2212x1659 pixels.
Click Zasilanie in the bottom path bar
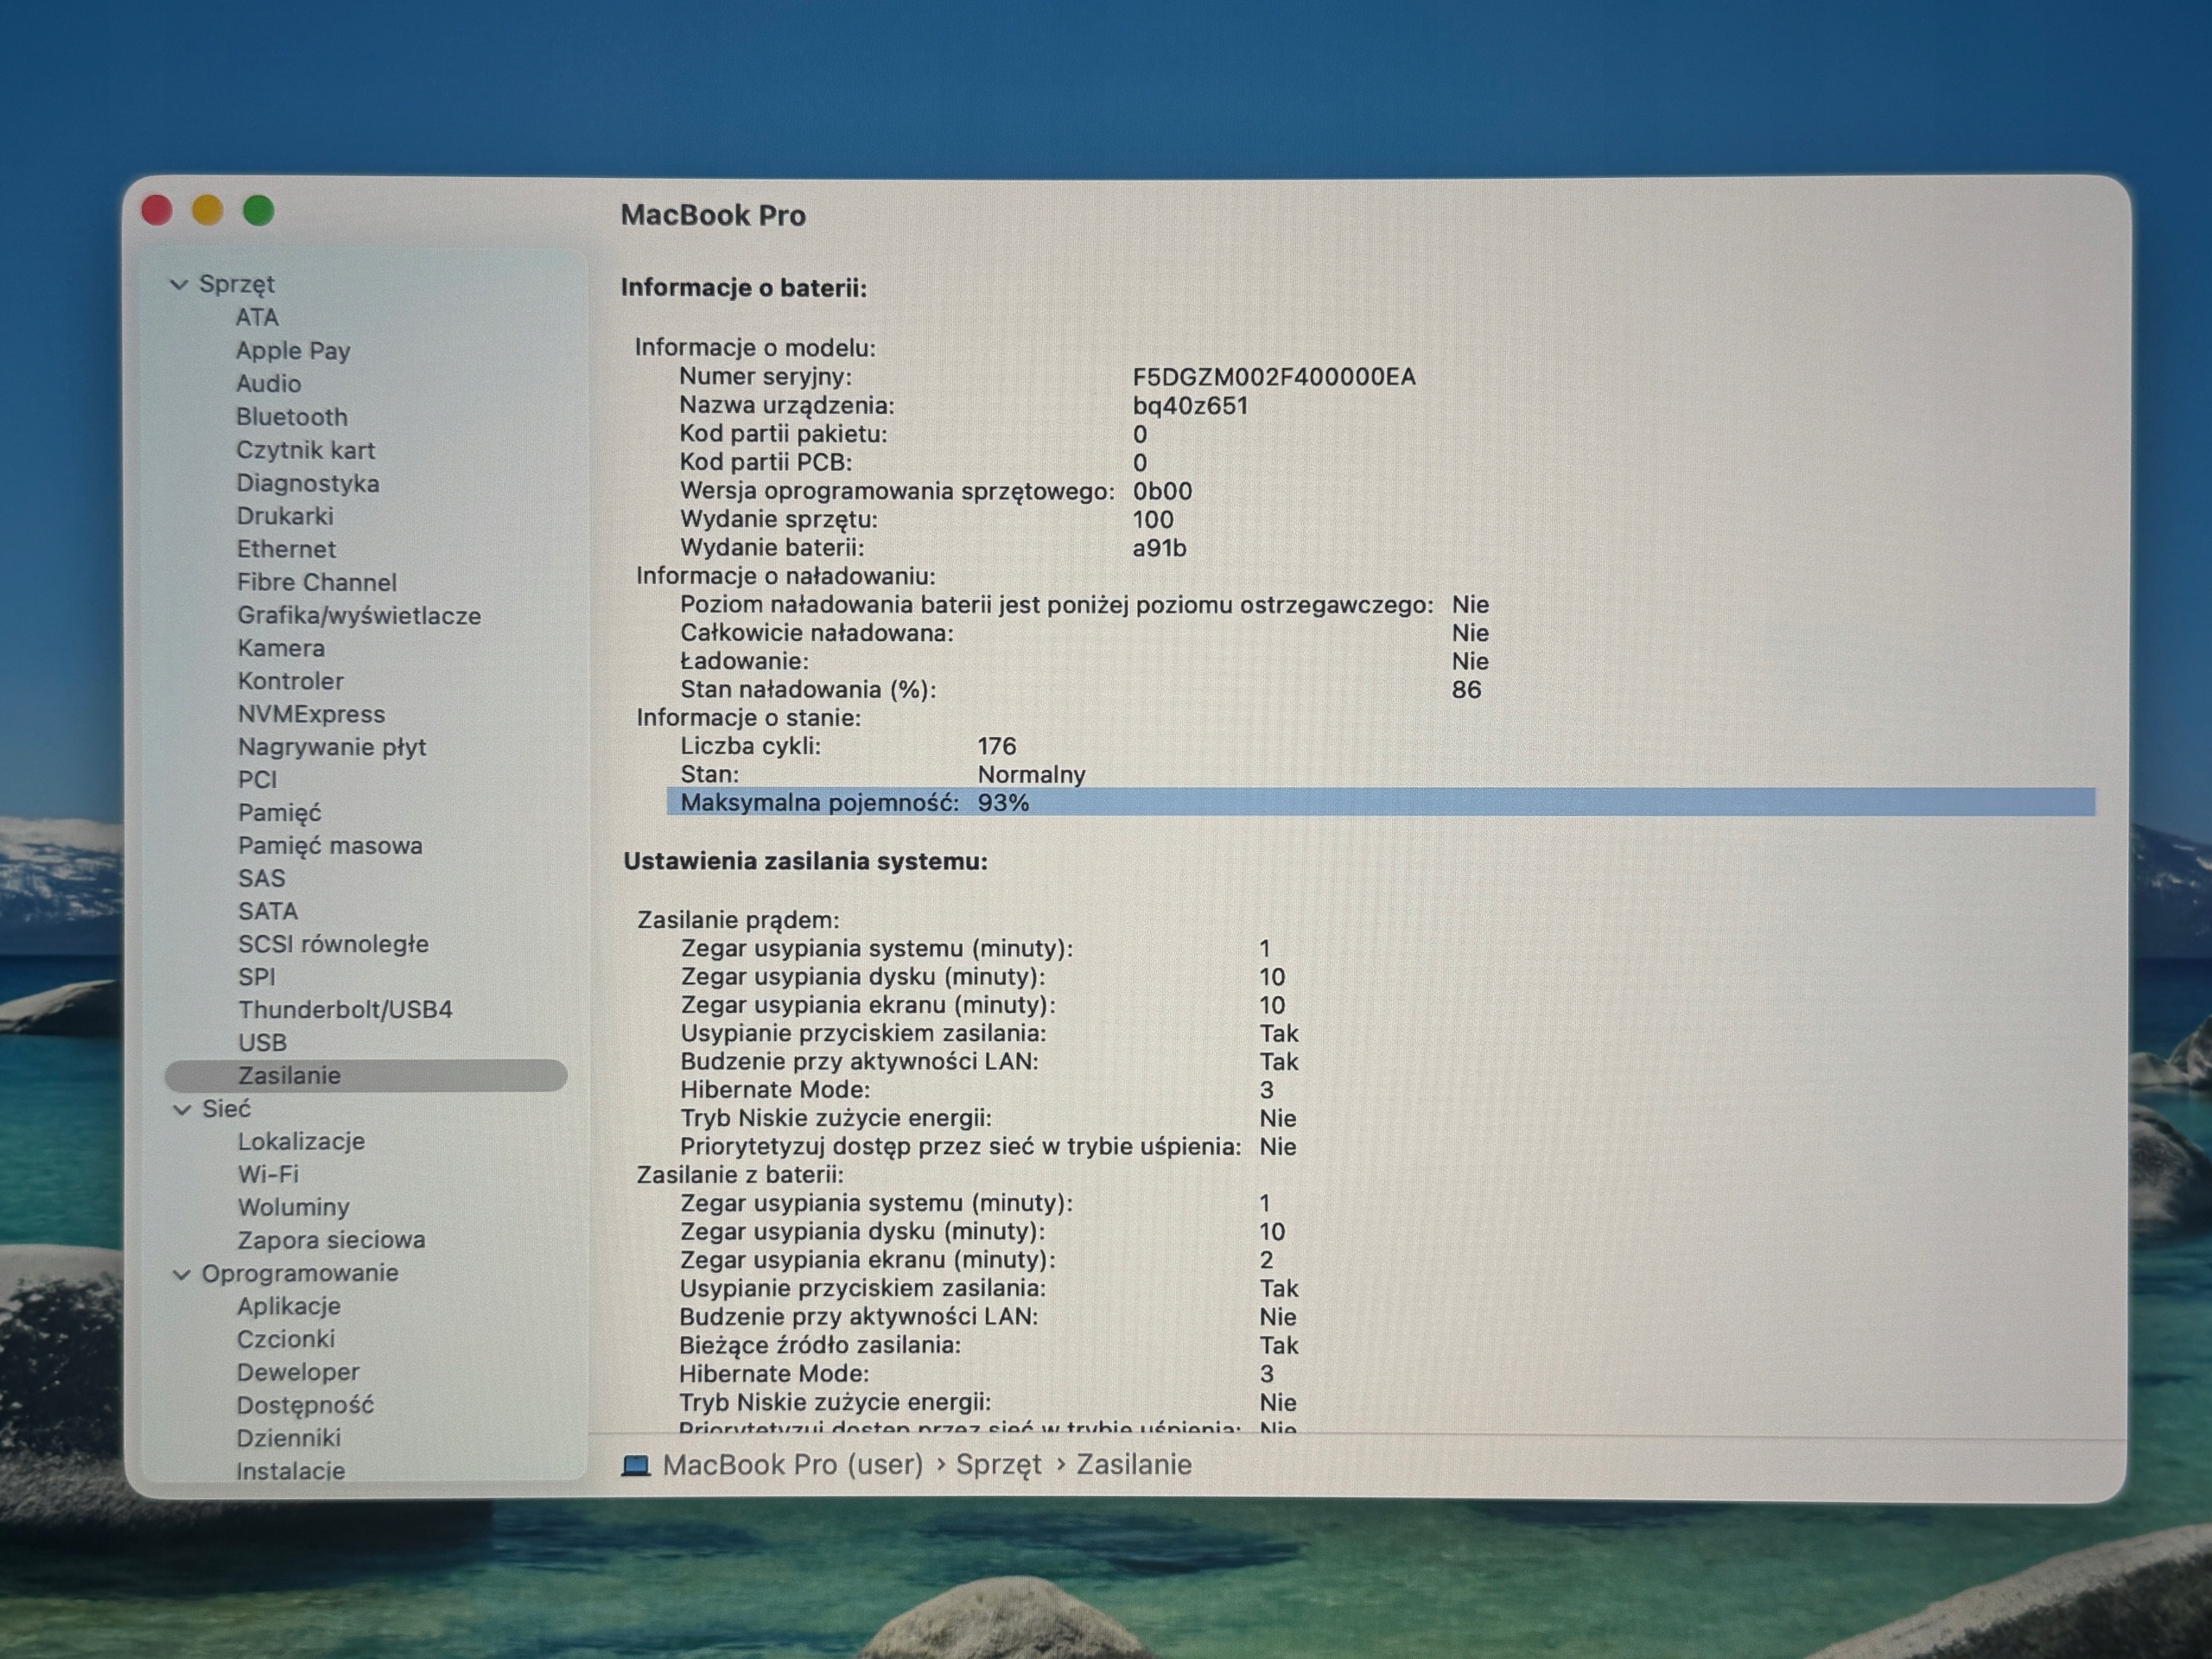(x=1134, y=1465)
